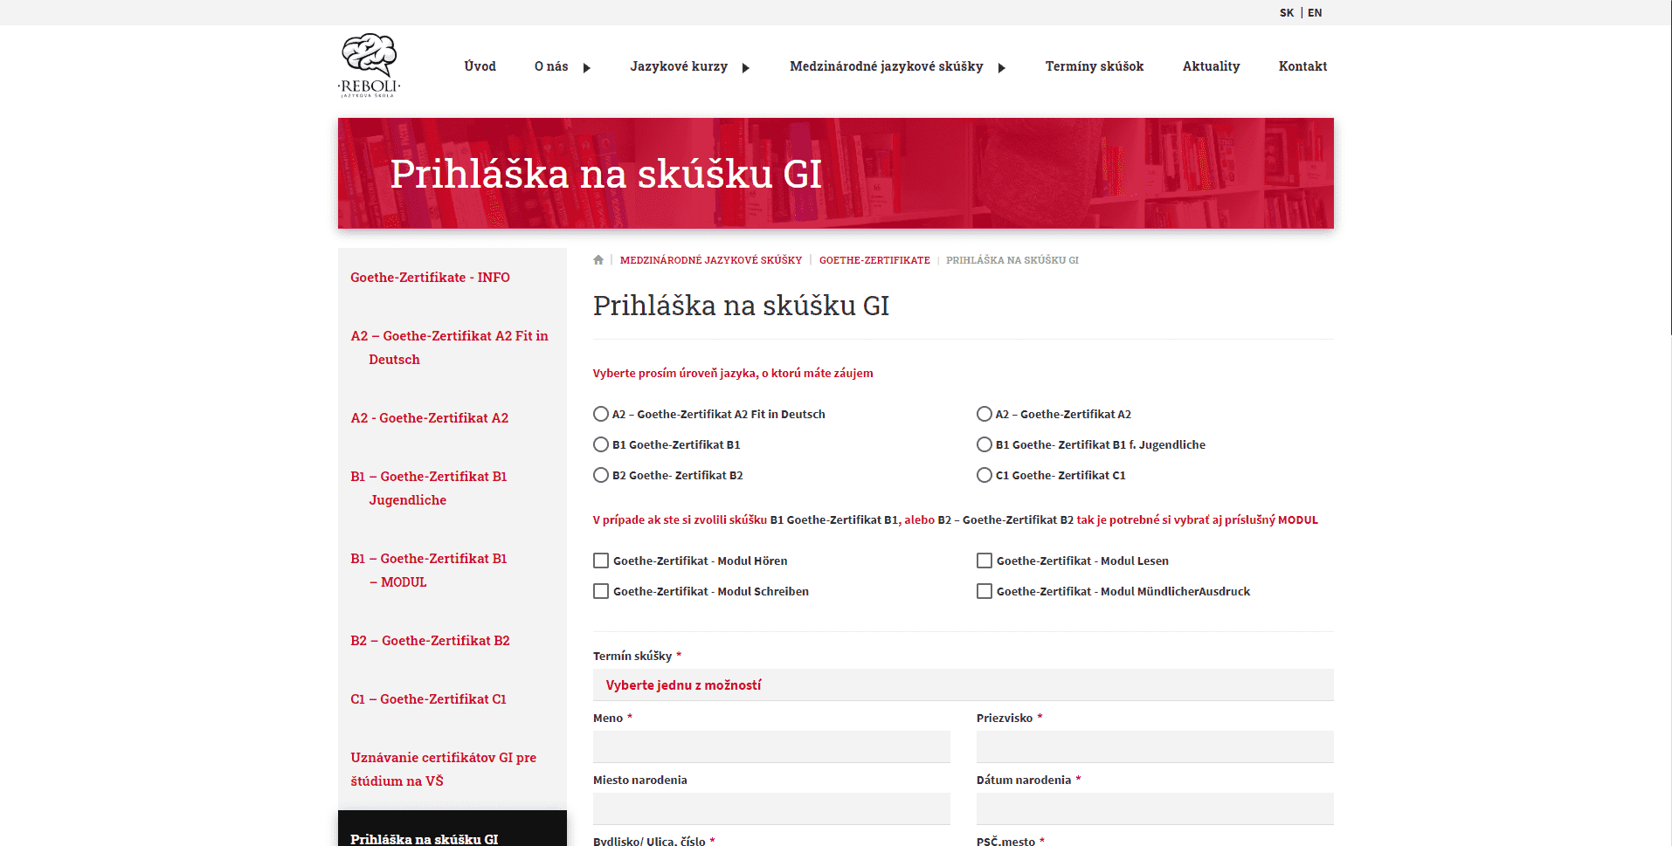This screenshot has width=1672, height=846.
Task: Choose C1 Goethe-Zertifikat C1 radio option
Action: [985, 475]
